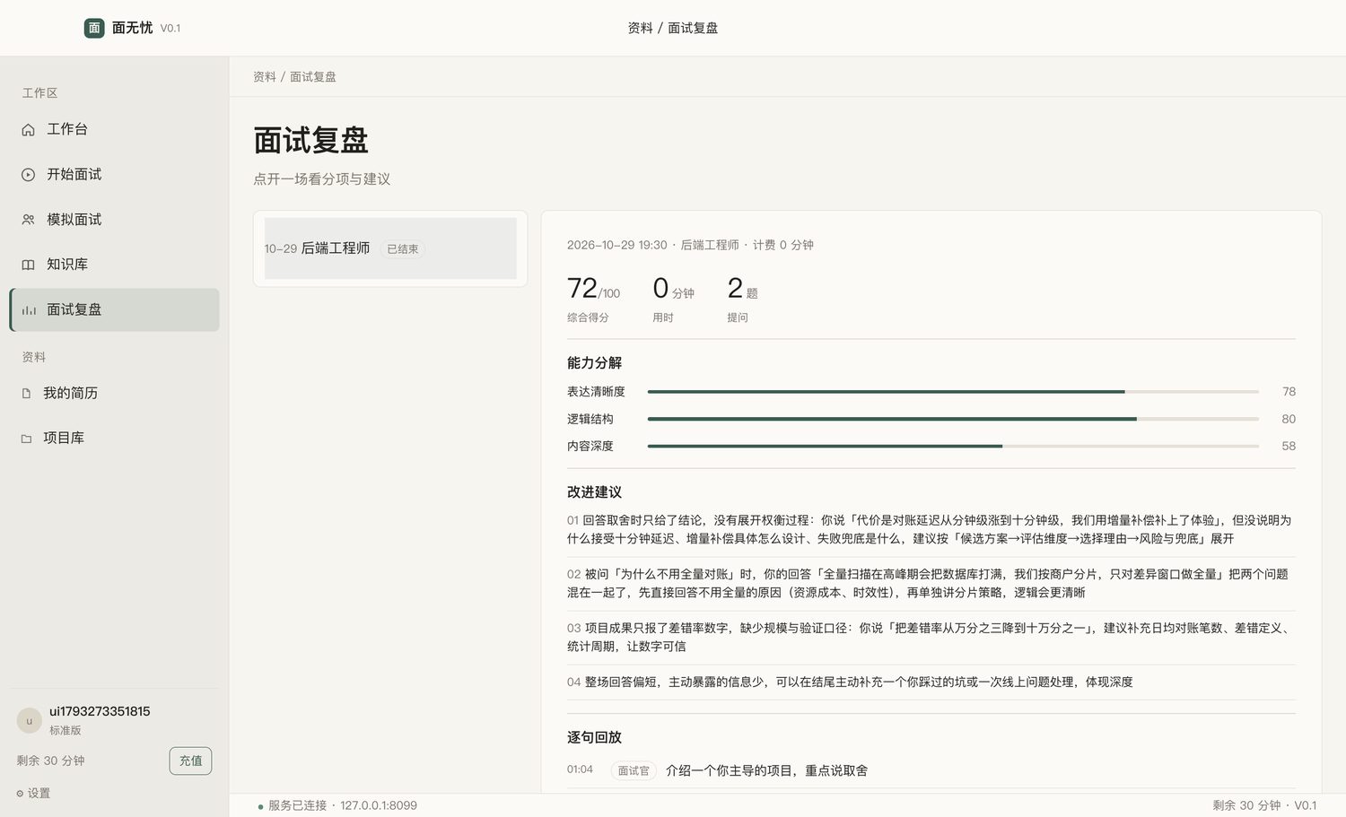Click the 01:04 playback timestamp
Viewport: 1346px width, 817px height.
(580, 769)
